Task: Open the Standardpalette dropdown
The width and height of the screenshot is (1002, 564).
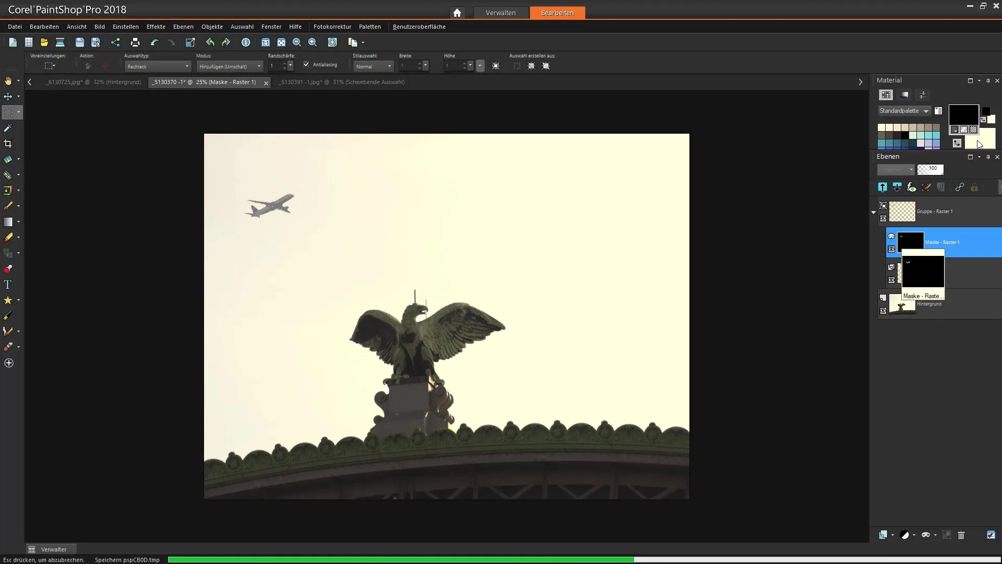Action: (x=904, y=111)
